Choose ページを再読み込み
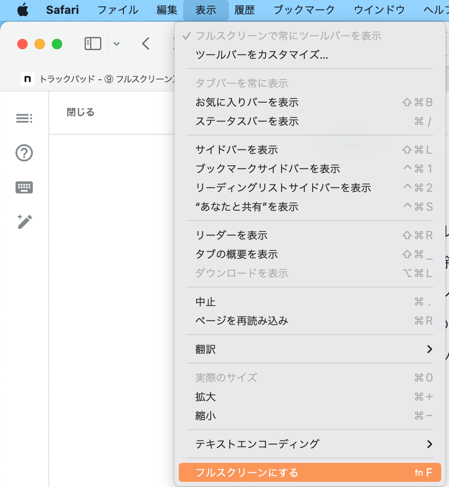 coord(310,320)
